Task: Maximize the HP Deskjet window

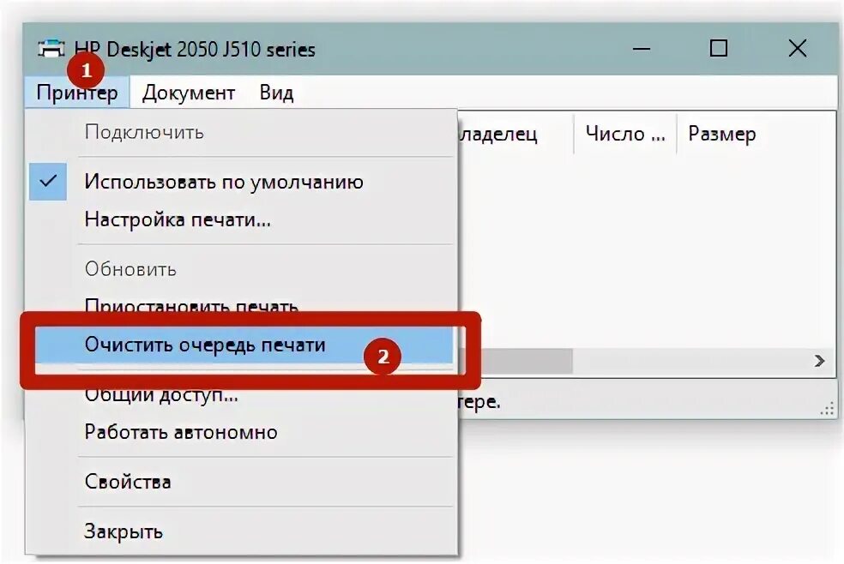Action: click(x=719, y=49)
